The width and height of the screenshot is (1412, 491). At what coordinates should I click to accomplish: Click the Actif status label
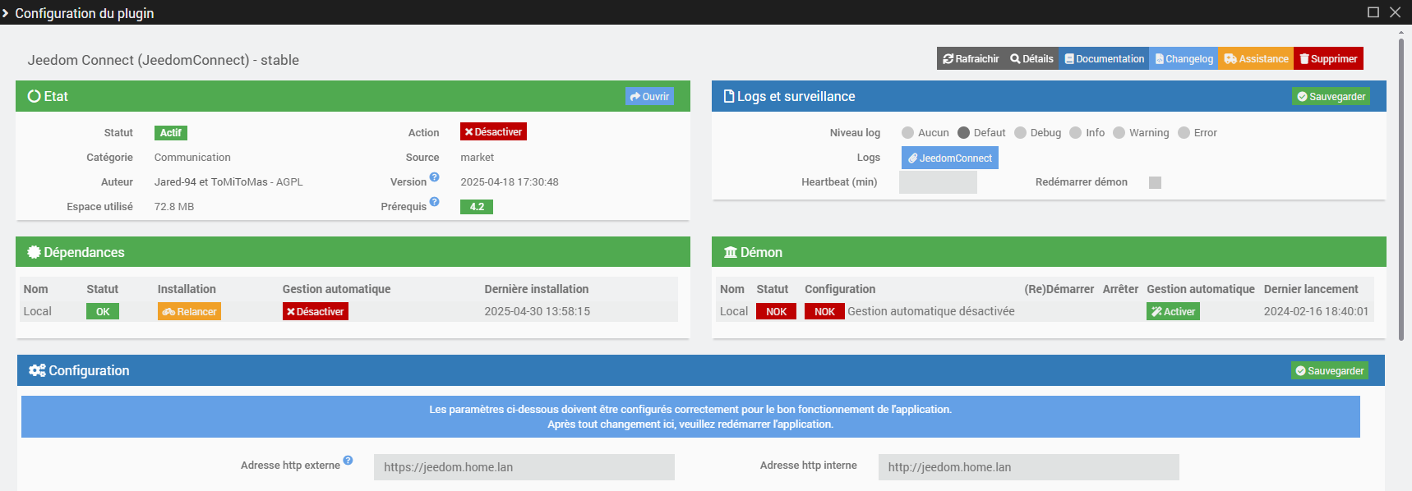(x=171, y=132)
